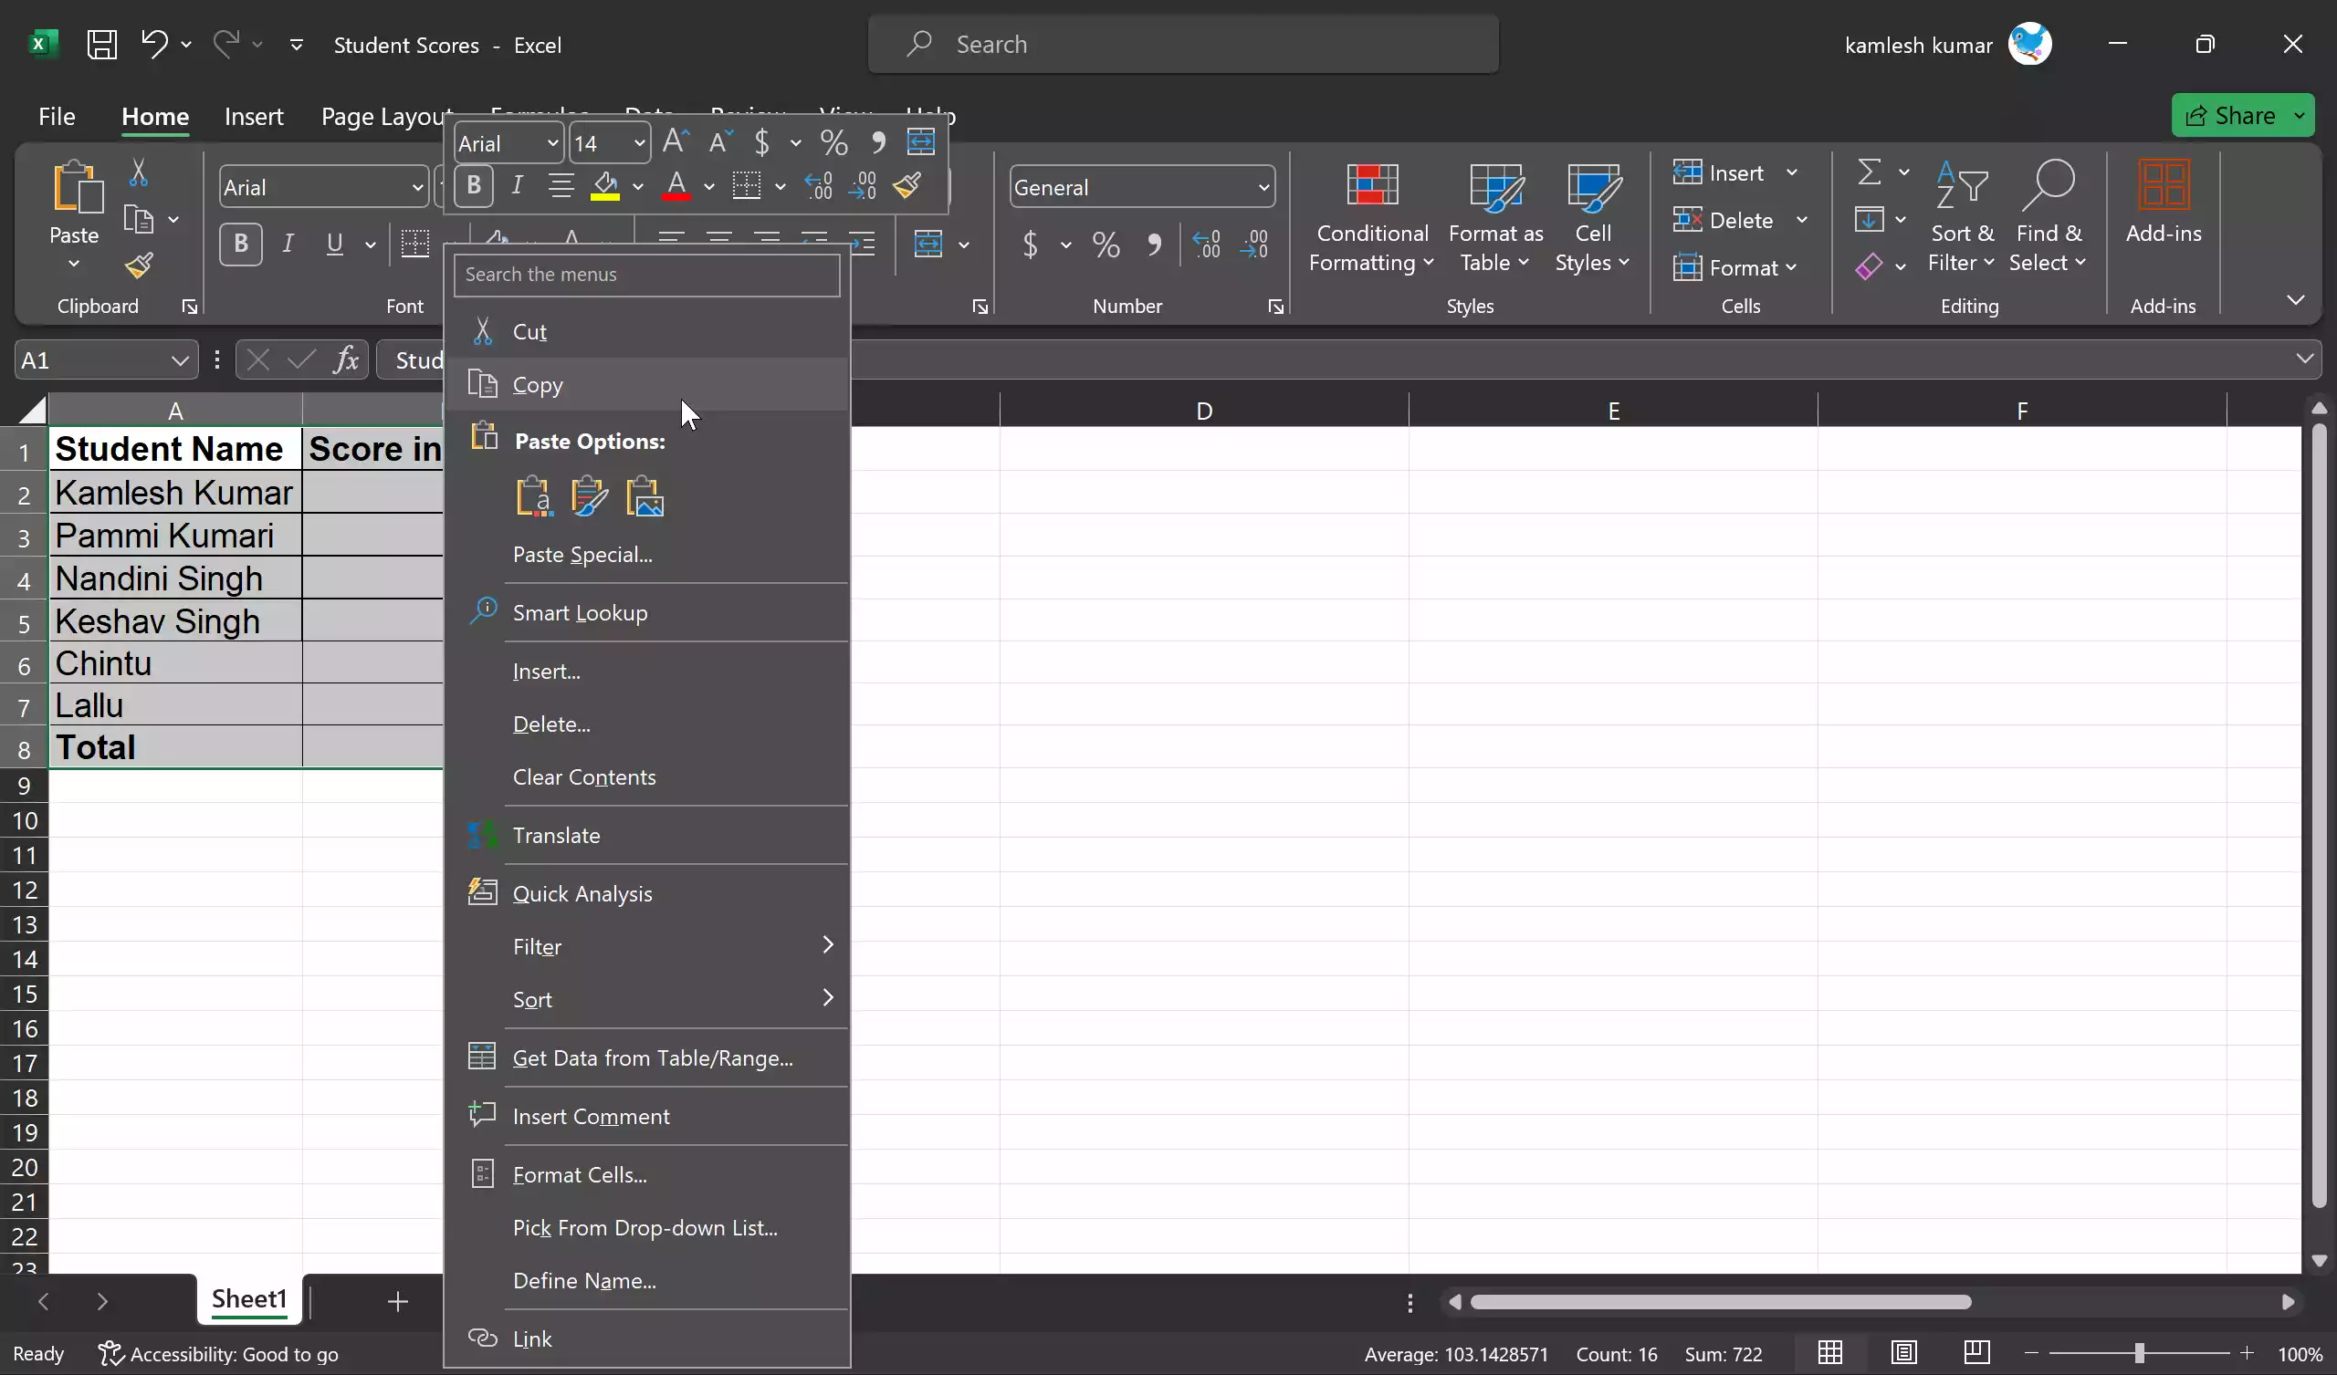Click the Smart Lookup option
The image size is (2337, 1375).
point(580,610)
